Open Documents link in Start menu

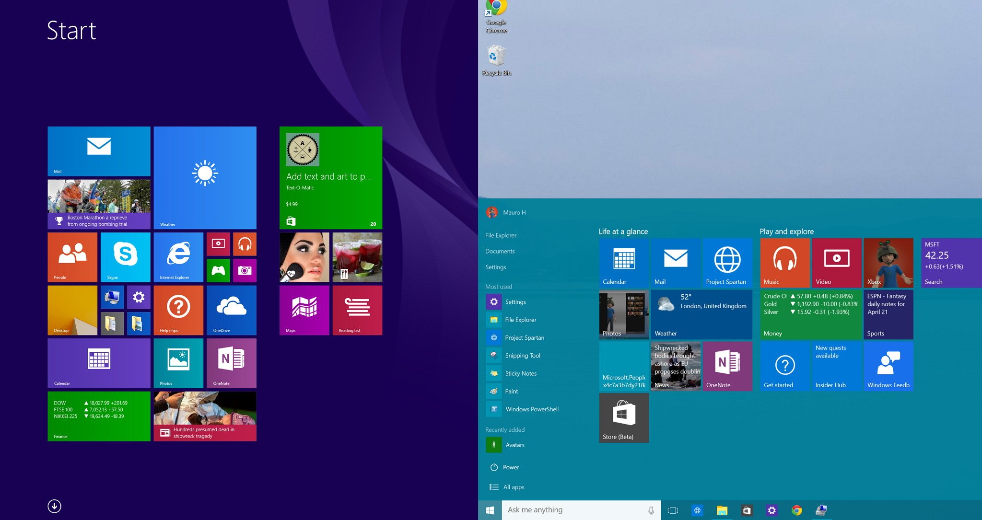500,251
